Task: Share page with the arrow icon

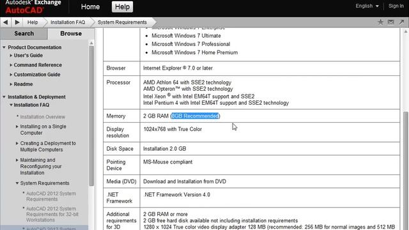Action: 401,22
